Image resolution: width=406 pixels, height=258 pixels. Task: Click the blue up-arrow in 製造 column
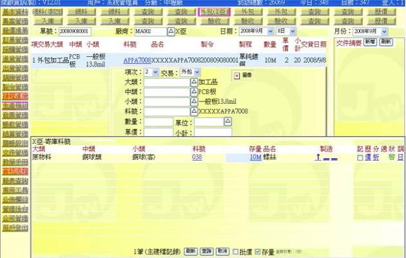click(x=318, y=157)
